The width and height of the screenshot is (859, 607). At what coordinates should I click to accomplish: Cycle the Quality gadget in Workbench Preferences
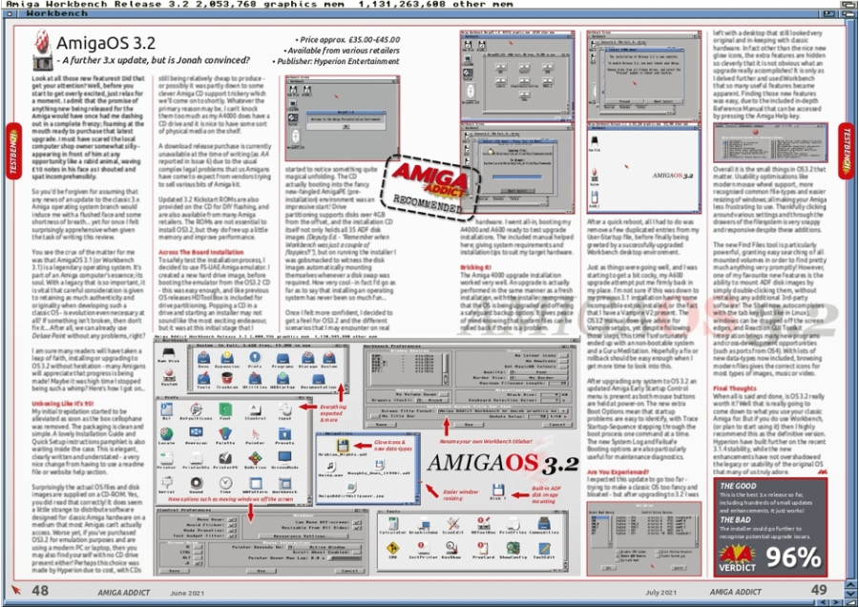pos(538,372)
